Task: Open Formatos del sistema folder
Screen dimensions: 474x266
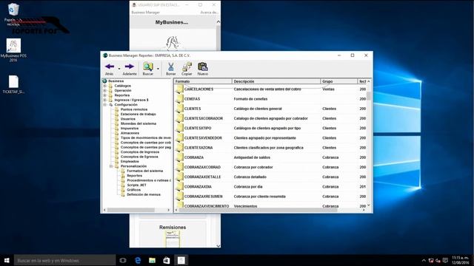Action: click(x=145, y=171)
